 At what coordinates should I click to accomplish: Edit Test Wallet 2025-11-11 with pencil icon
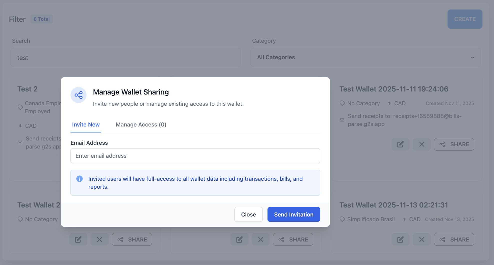(x=400, y=144)
